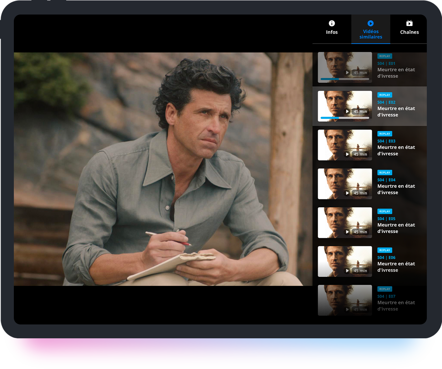Click E01 title 'Meurtre en état d'ivresse'
442x369 pixels.
click(x=396, y=73)
